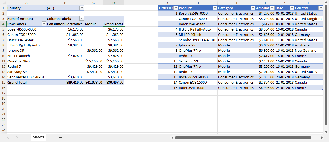This screenshot has height=142, width=329.
Task: Select the $4,270.00 amount cell
Action: point(265,13)
